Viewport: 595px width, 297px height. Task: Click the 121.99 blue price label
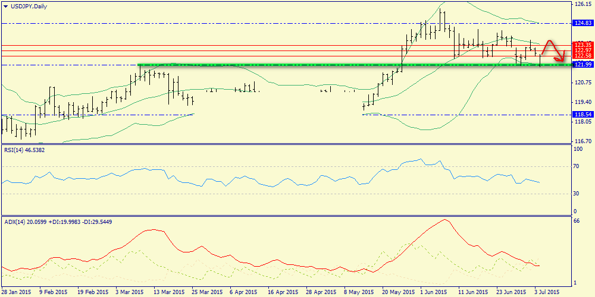pyautogui.click(x=582, y=64)
